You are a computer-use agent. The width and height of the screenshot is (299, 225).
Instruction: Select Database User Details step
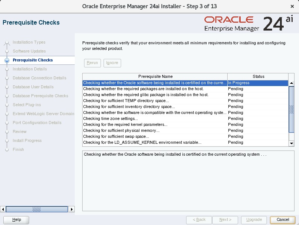pos(33,87)
